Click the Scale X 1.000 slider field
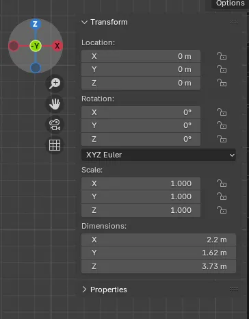The image size is (249, 319). click(x=141, y=183)
